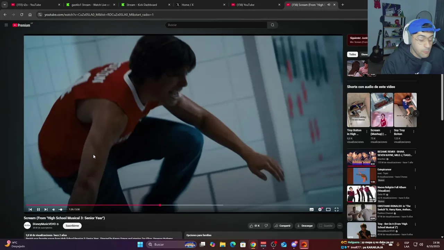The image size is (444, 250).
Task: Open YouTube hamburger guide menu
Action: click(6, 25)
